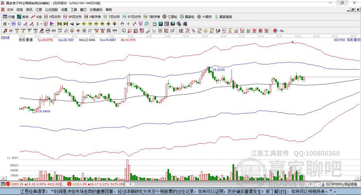361x195 pixels.
Task: Select the hand pan tool
Action: coord(122,24)
